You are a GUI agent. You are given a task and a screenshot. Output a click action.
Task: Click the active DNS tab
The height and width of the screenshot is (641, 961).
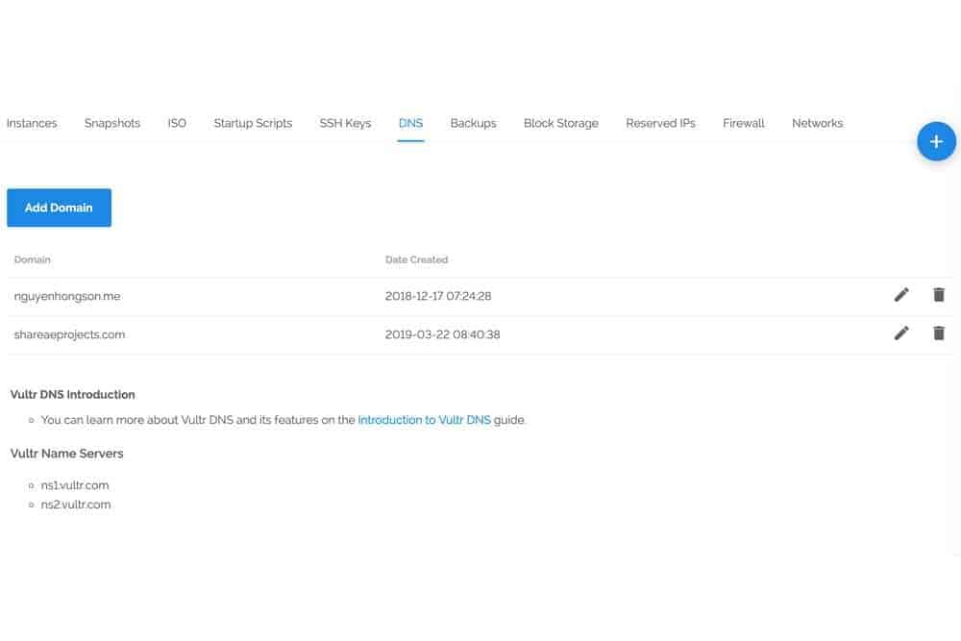coord(410,123)
